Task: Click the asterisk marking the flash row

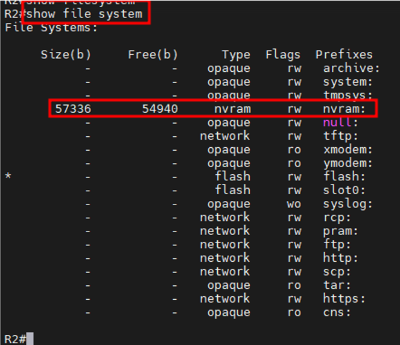Action: coord(8,176)
